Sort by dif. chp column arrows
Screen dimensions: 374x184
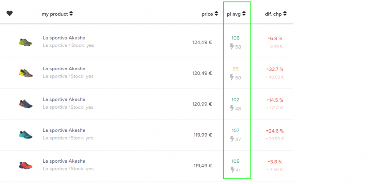[x=285, y=14]
